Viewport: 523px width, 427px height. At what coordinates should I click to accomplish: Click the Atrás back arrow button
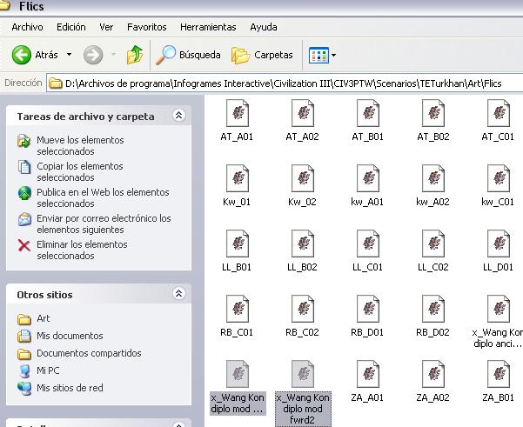click(x=23, y=55)
